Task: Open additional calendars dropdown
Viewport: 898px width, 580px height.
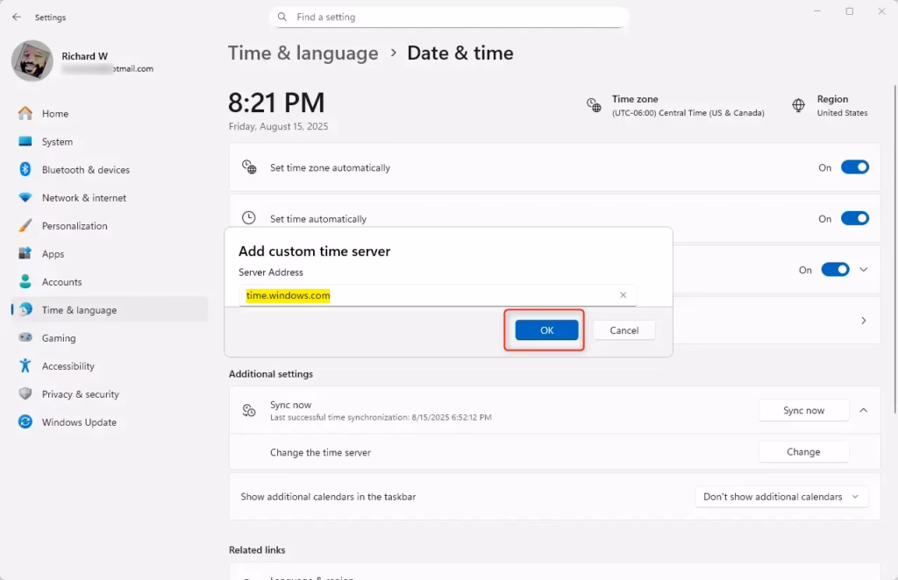Action: tap(781, 497)
